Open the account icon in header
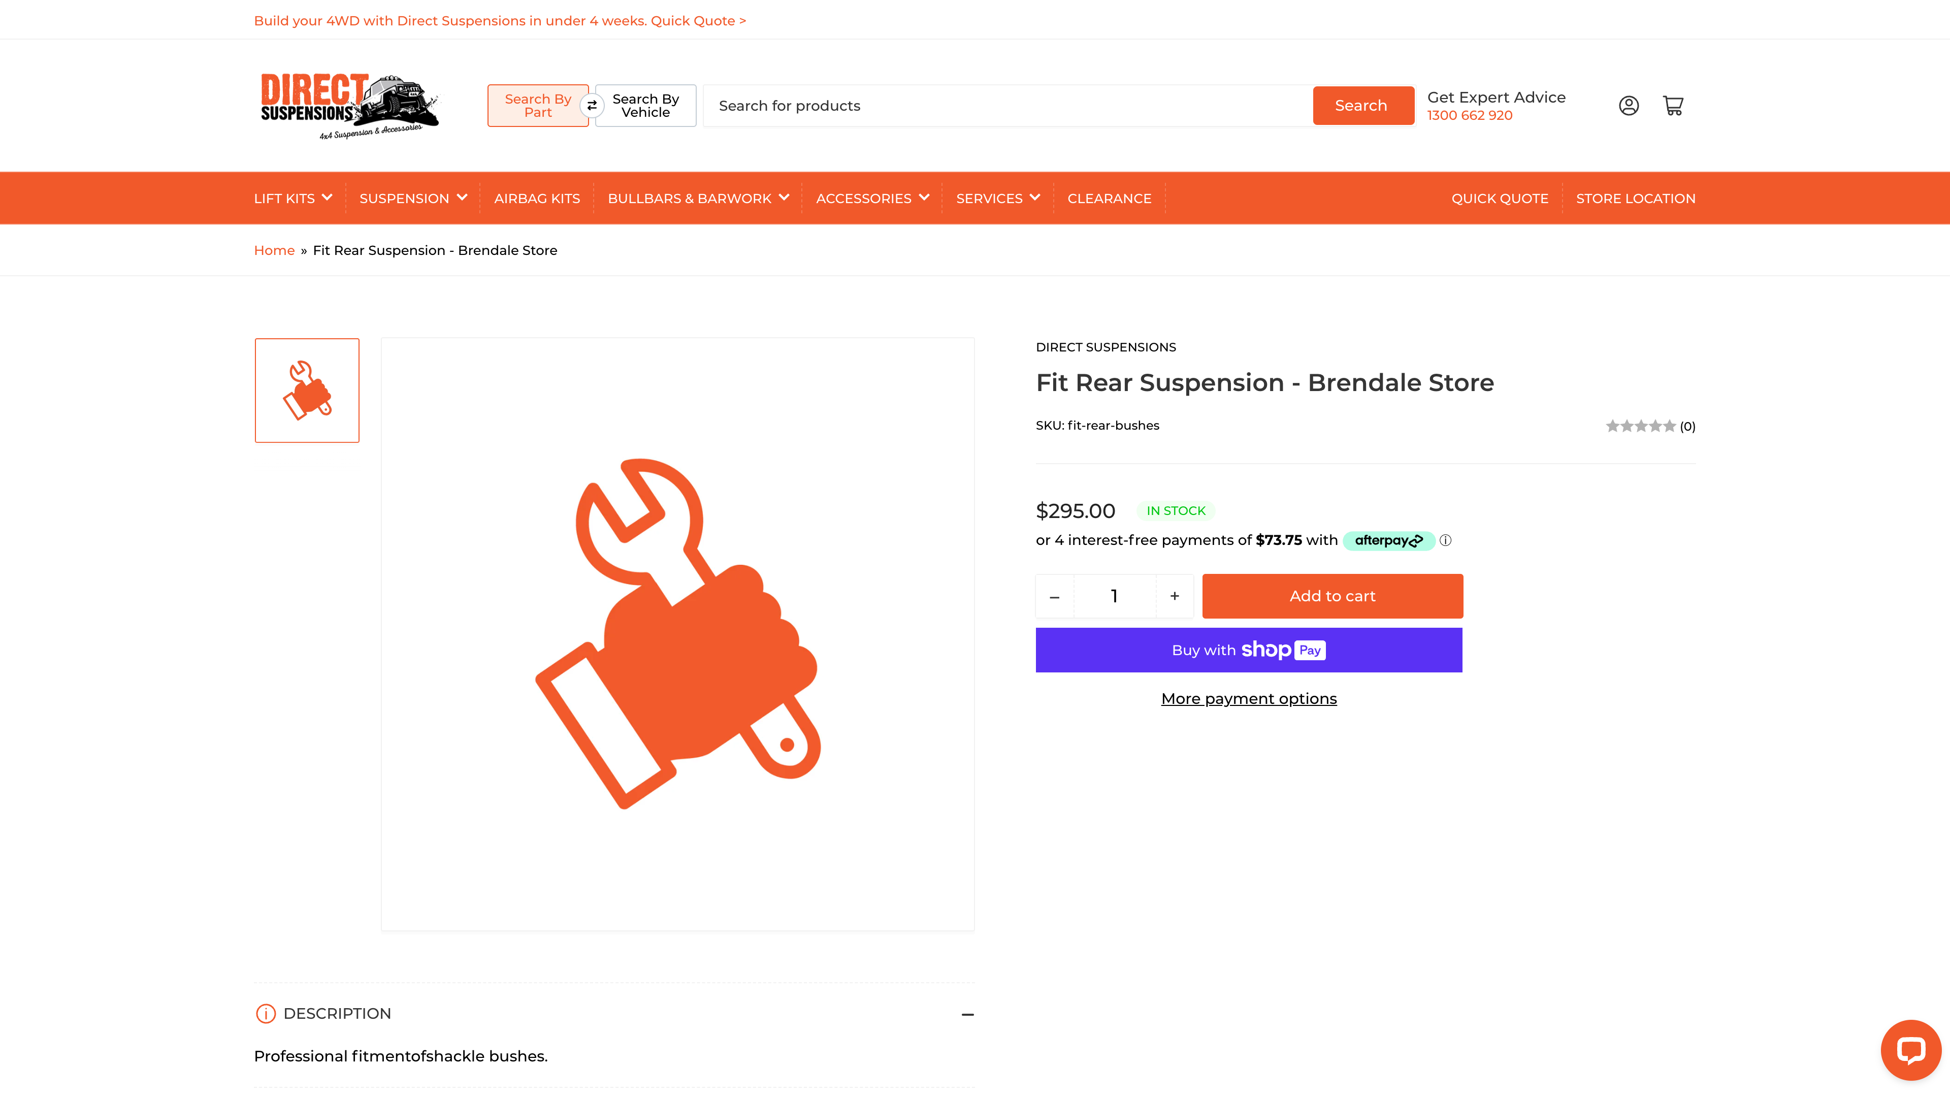This screenshot has height=1097, width=1950. pos(1629,105)
